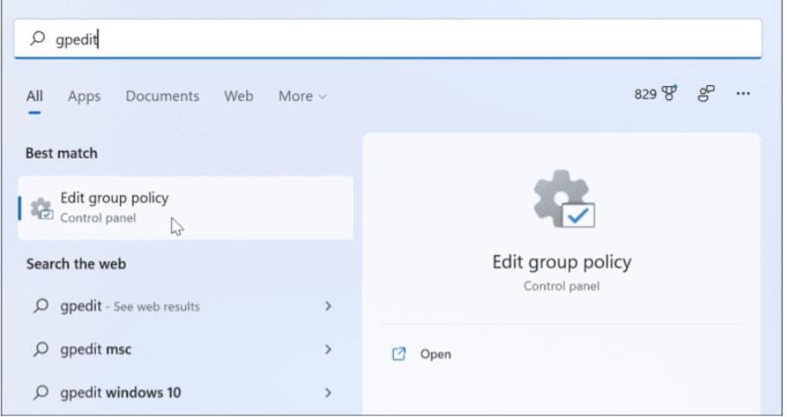Expand the chevron next to "gpedit - See web results"
This screenshot has width=787, height=417.
click(x=328, y=306)
